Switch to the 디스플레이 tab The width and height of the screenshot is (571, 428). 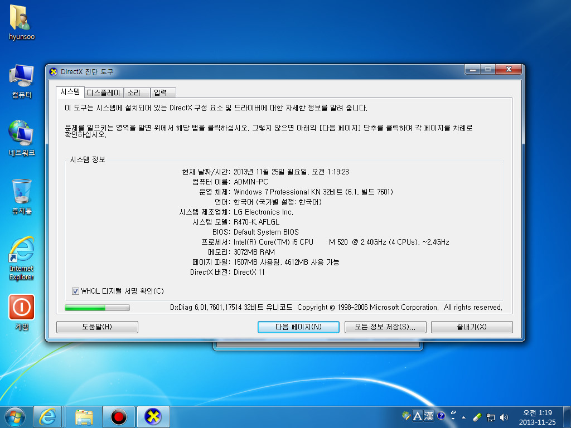[x=103, y=93]
